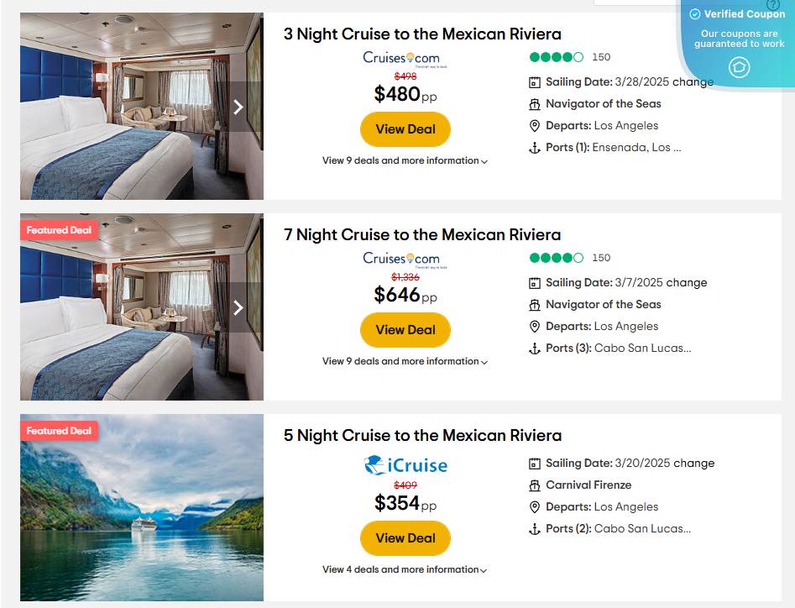The image size is (795, 608).
Task: Expand 'View 9 deals and more information' for 7 Night Cruise
Action: tap(405, 361)
